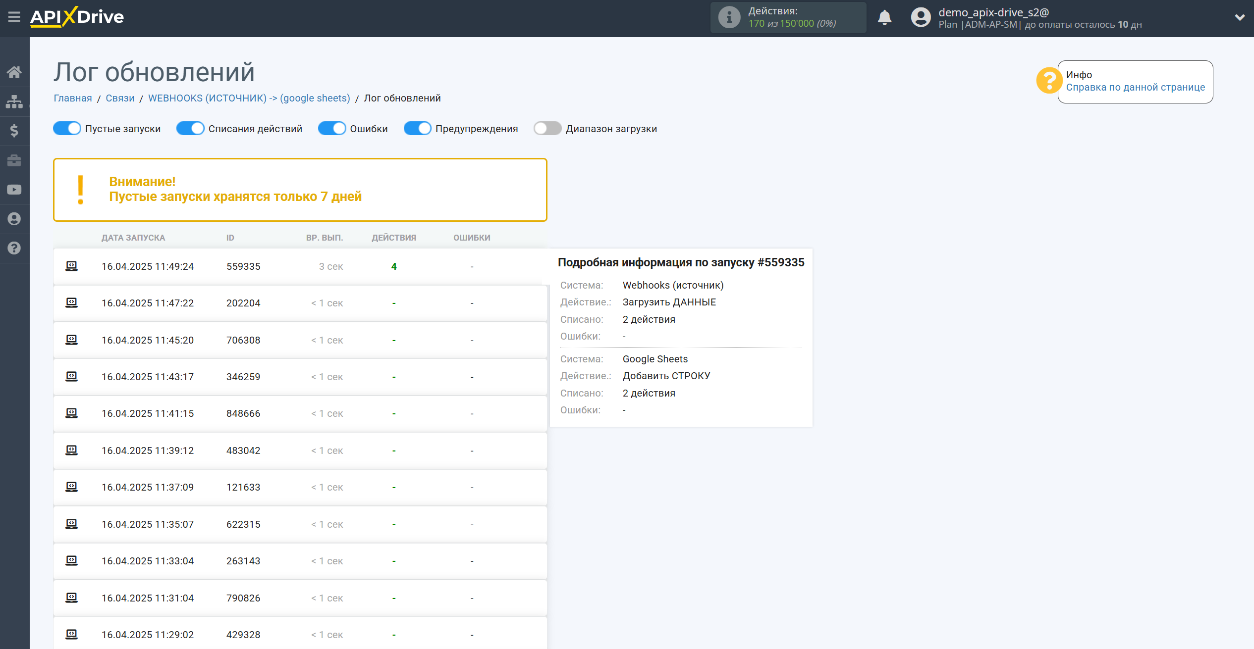The height and width of the screenshot is (649, 1254).
Task: Select the row dated 16.04.2025 11:35:07
Action: pos(300,524)
